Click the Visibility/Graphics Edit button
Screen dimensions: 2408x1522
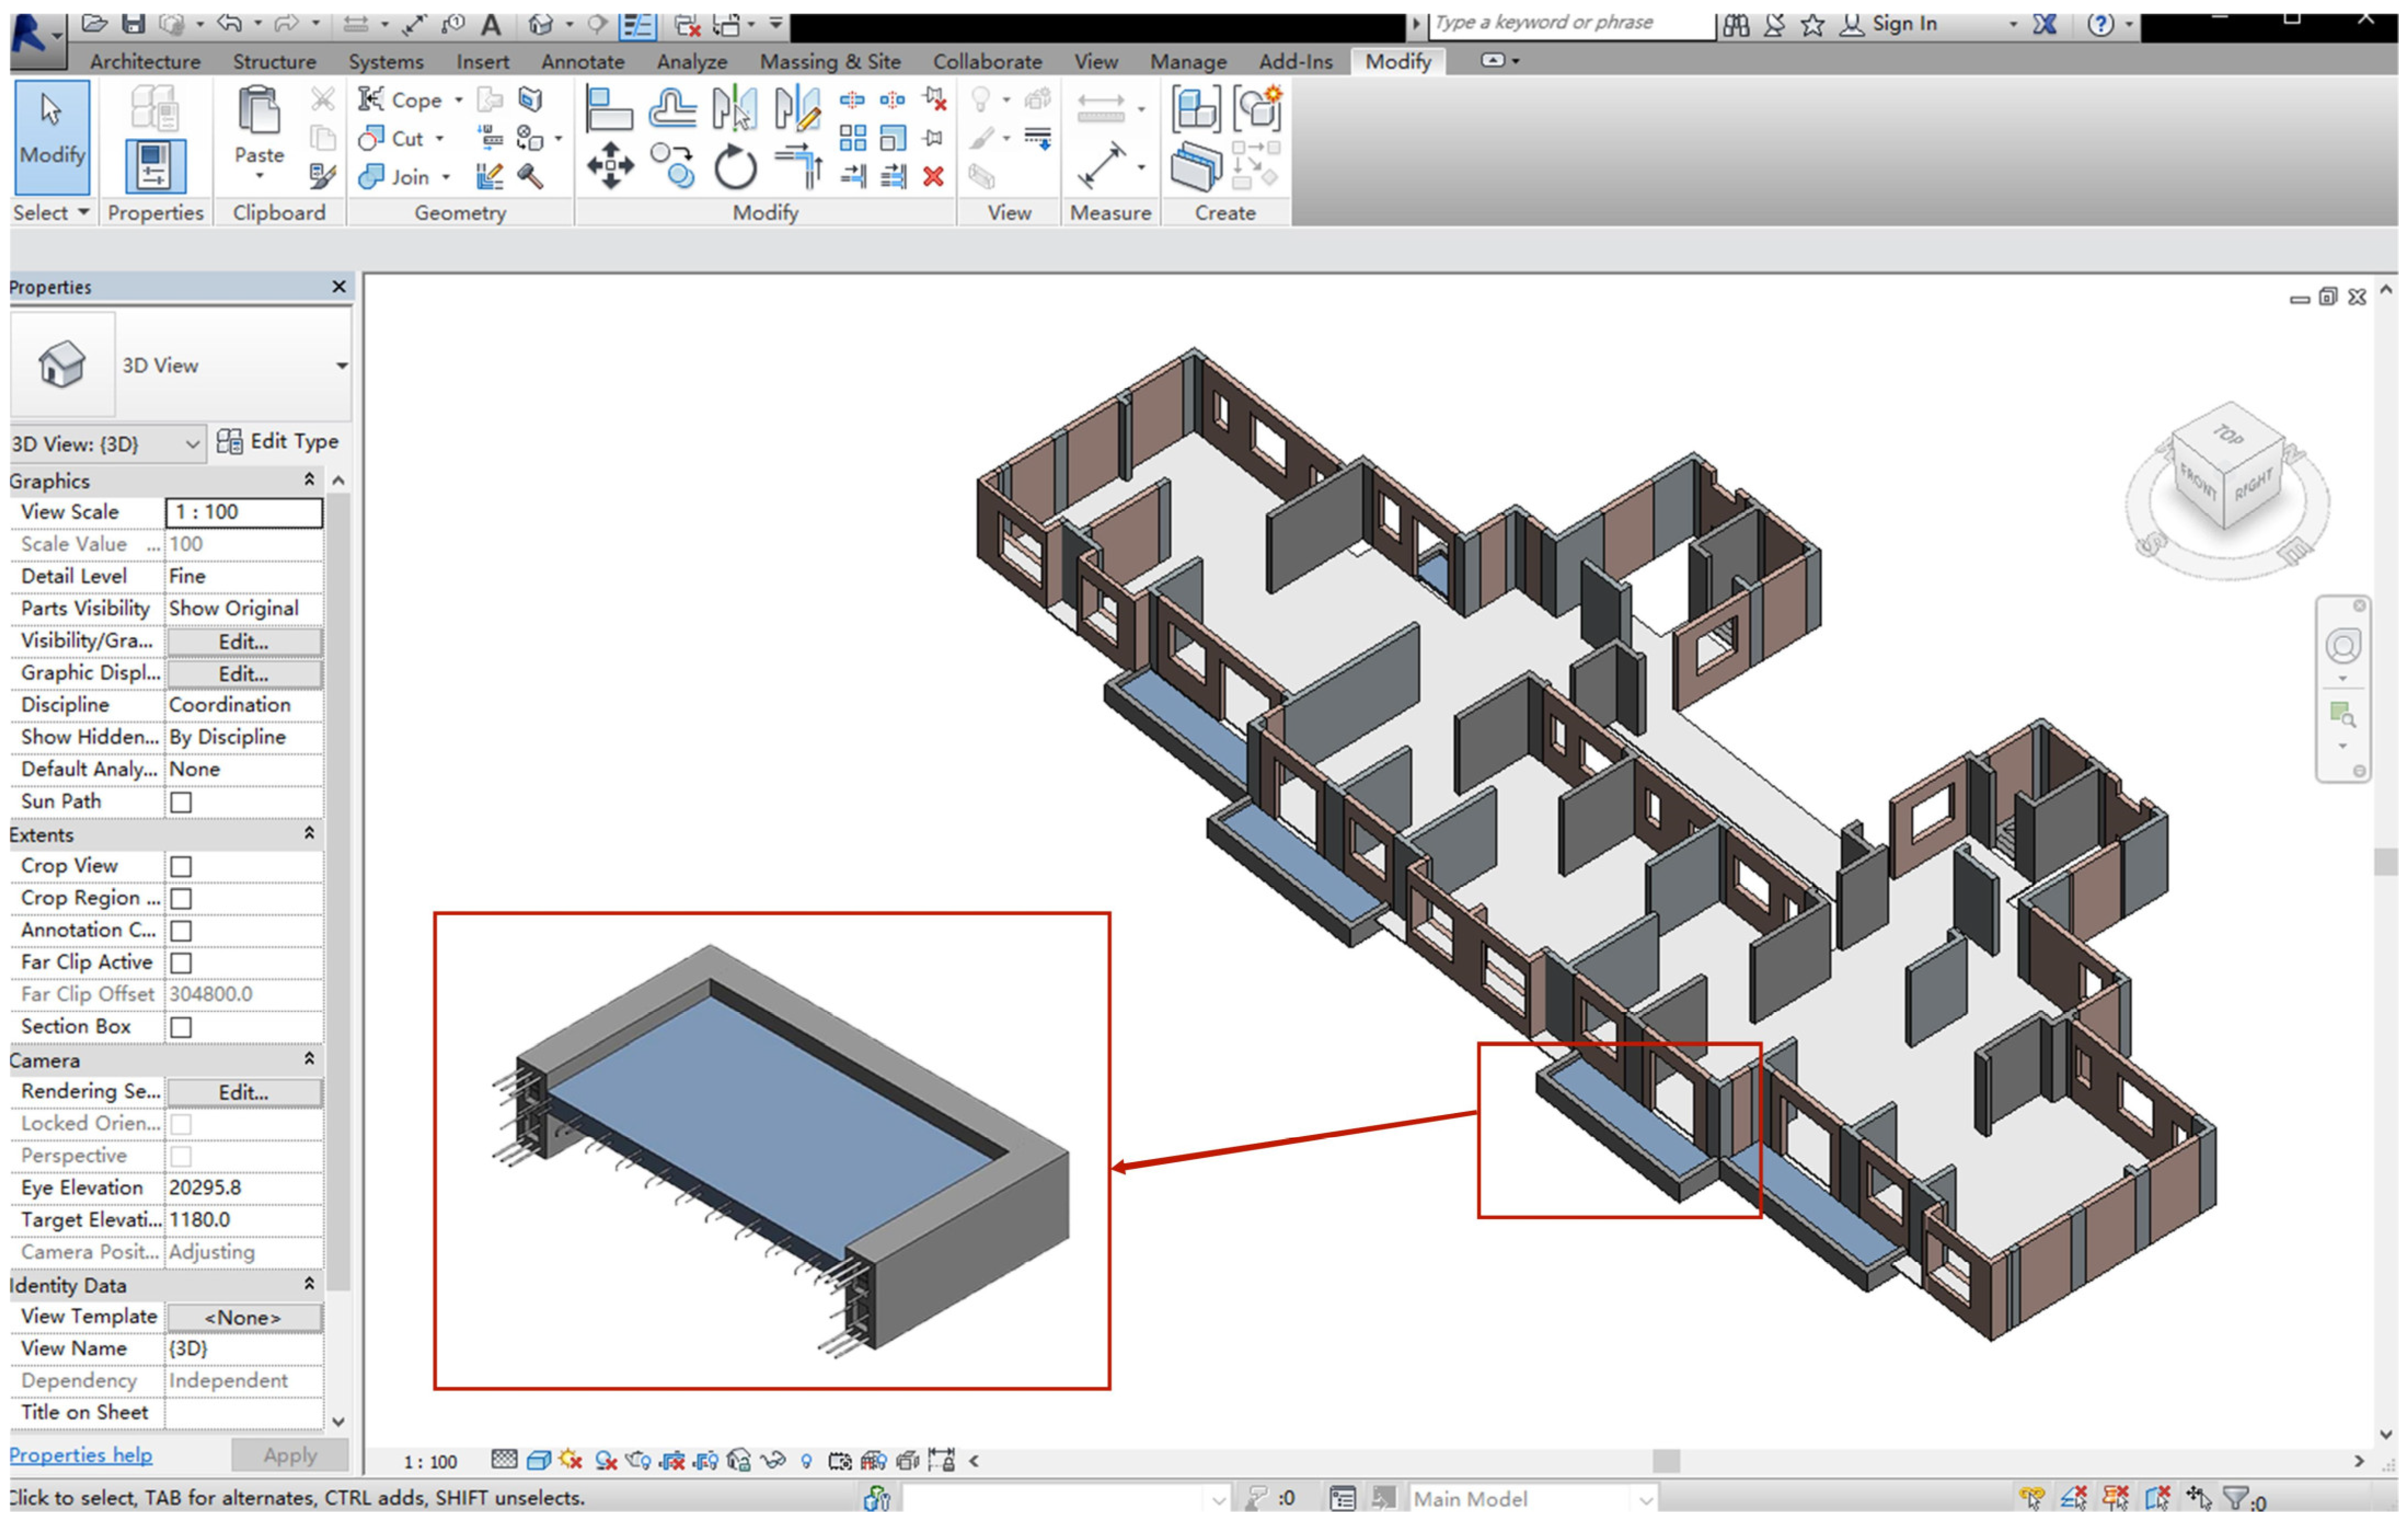pyautogui.click(x=244, y=642)
